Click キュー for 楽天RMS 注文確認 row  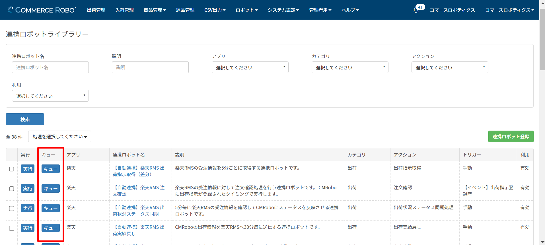(x=51, y=188)
